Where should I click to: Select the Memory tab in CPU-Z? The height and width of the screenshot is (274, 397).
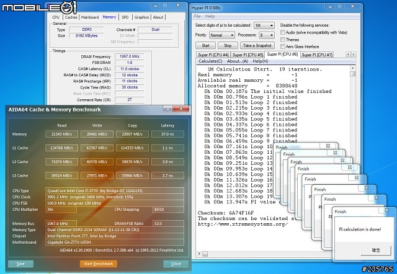(x=109, y=17)
